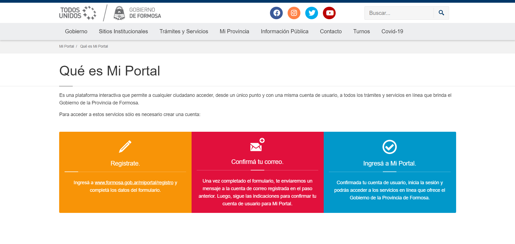515x244 pixels.
Task: Click the Ingresá a Mi Portal. heading
Action: click(390, 163)
